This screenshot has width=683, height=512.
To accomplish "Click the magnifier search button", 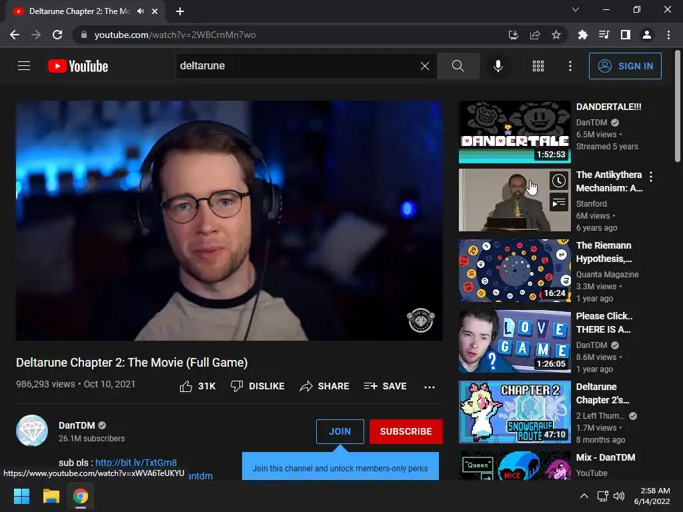I will [x=458, y=66].
